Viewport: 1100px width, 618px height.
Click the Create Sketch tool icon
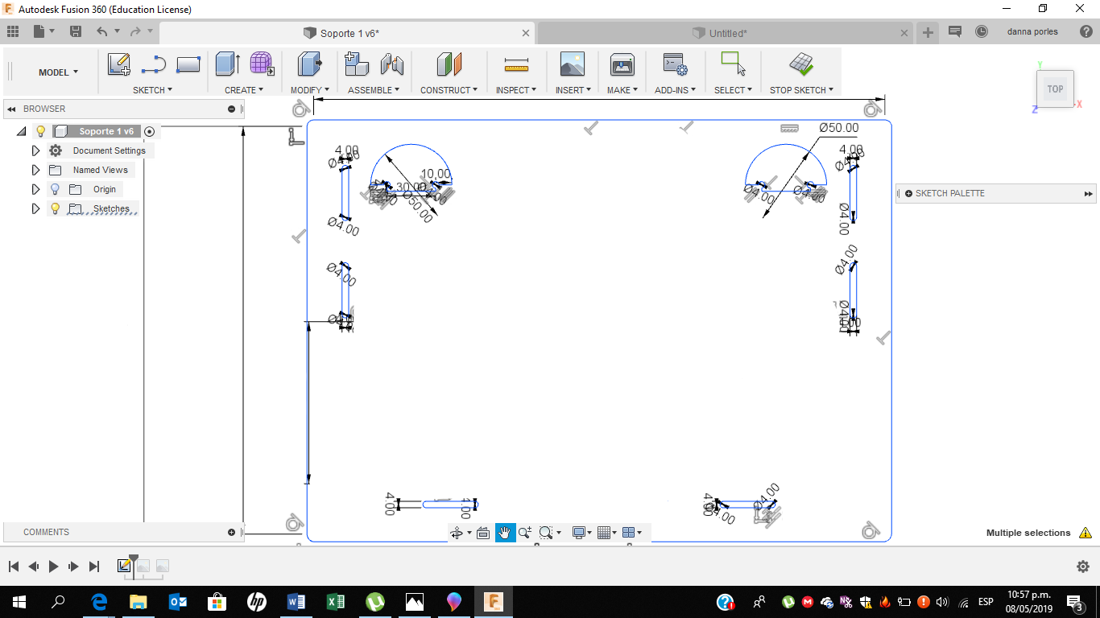tap(119, 64)
